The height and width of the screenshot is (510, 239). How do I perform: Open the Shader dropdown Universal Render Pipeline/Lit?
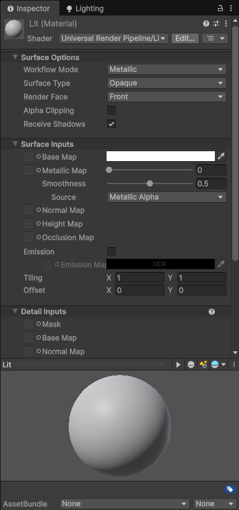[x=114, y=38]
